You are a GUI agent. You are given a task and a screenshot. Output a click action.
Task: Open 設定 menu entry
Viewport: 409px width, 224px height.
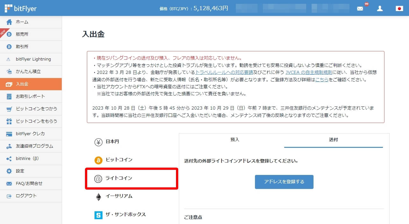(x=31, y=171)
